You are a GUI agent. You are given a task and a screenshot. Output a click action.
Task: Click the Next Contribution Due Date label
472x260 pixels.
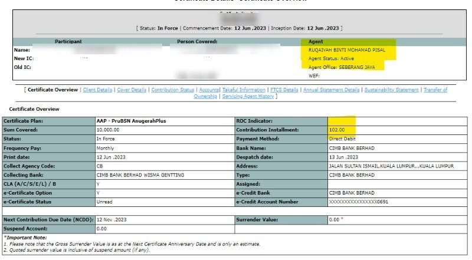coord(48,220)
